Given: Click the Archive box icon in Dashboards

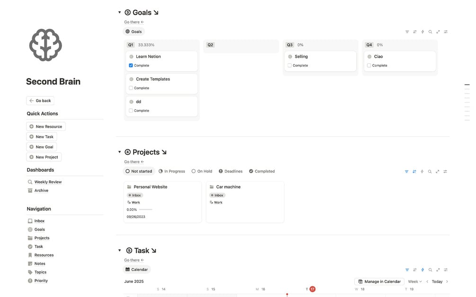Looking at the screenshot, I should pyautogui.click(x=30, y=191).
